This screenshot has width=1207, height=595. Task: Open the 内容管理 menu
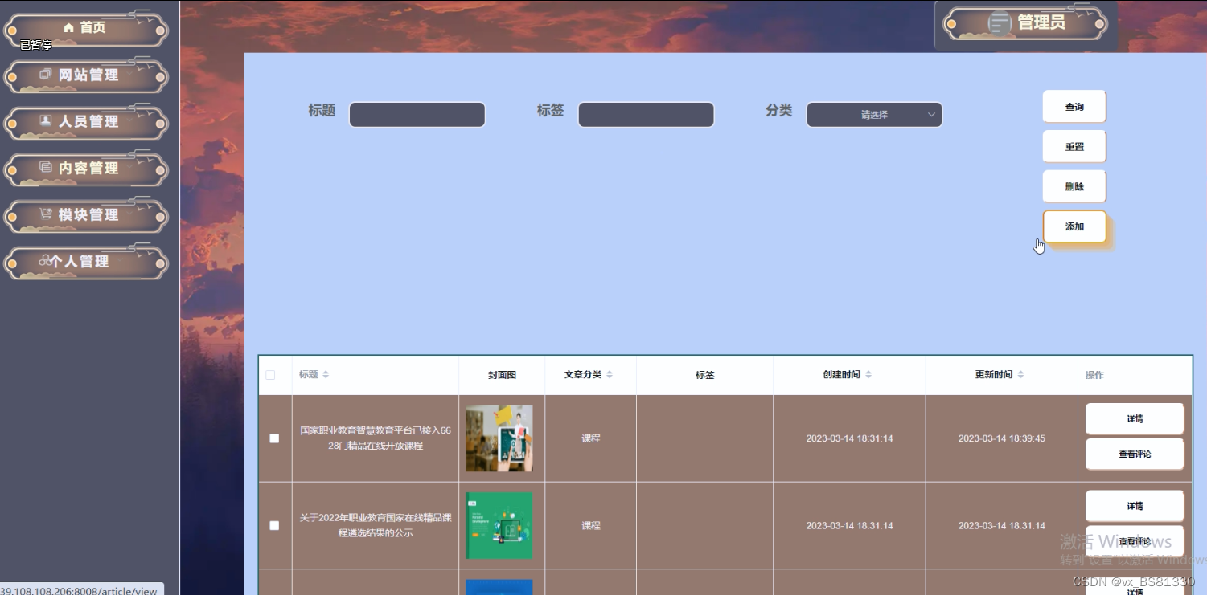click(86, 169)
